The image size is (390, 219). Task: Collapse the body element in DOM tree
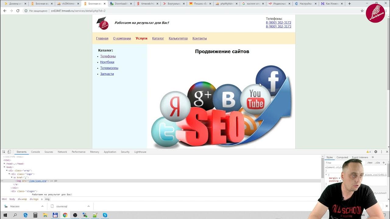(x=5, y=167)
